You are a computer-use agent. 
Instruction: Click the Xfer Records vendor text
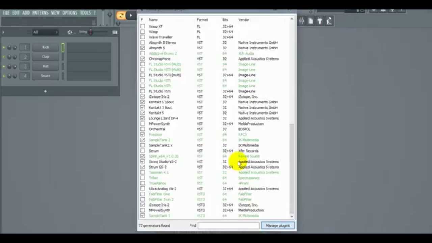tap(248, 151)
